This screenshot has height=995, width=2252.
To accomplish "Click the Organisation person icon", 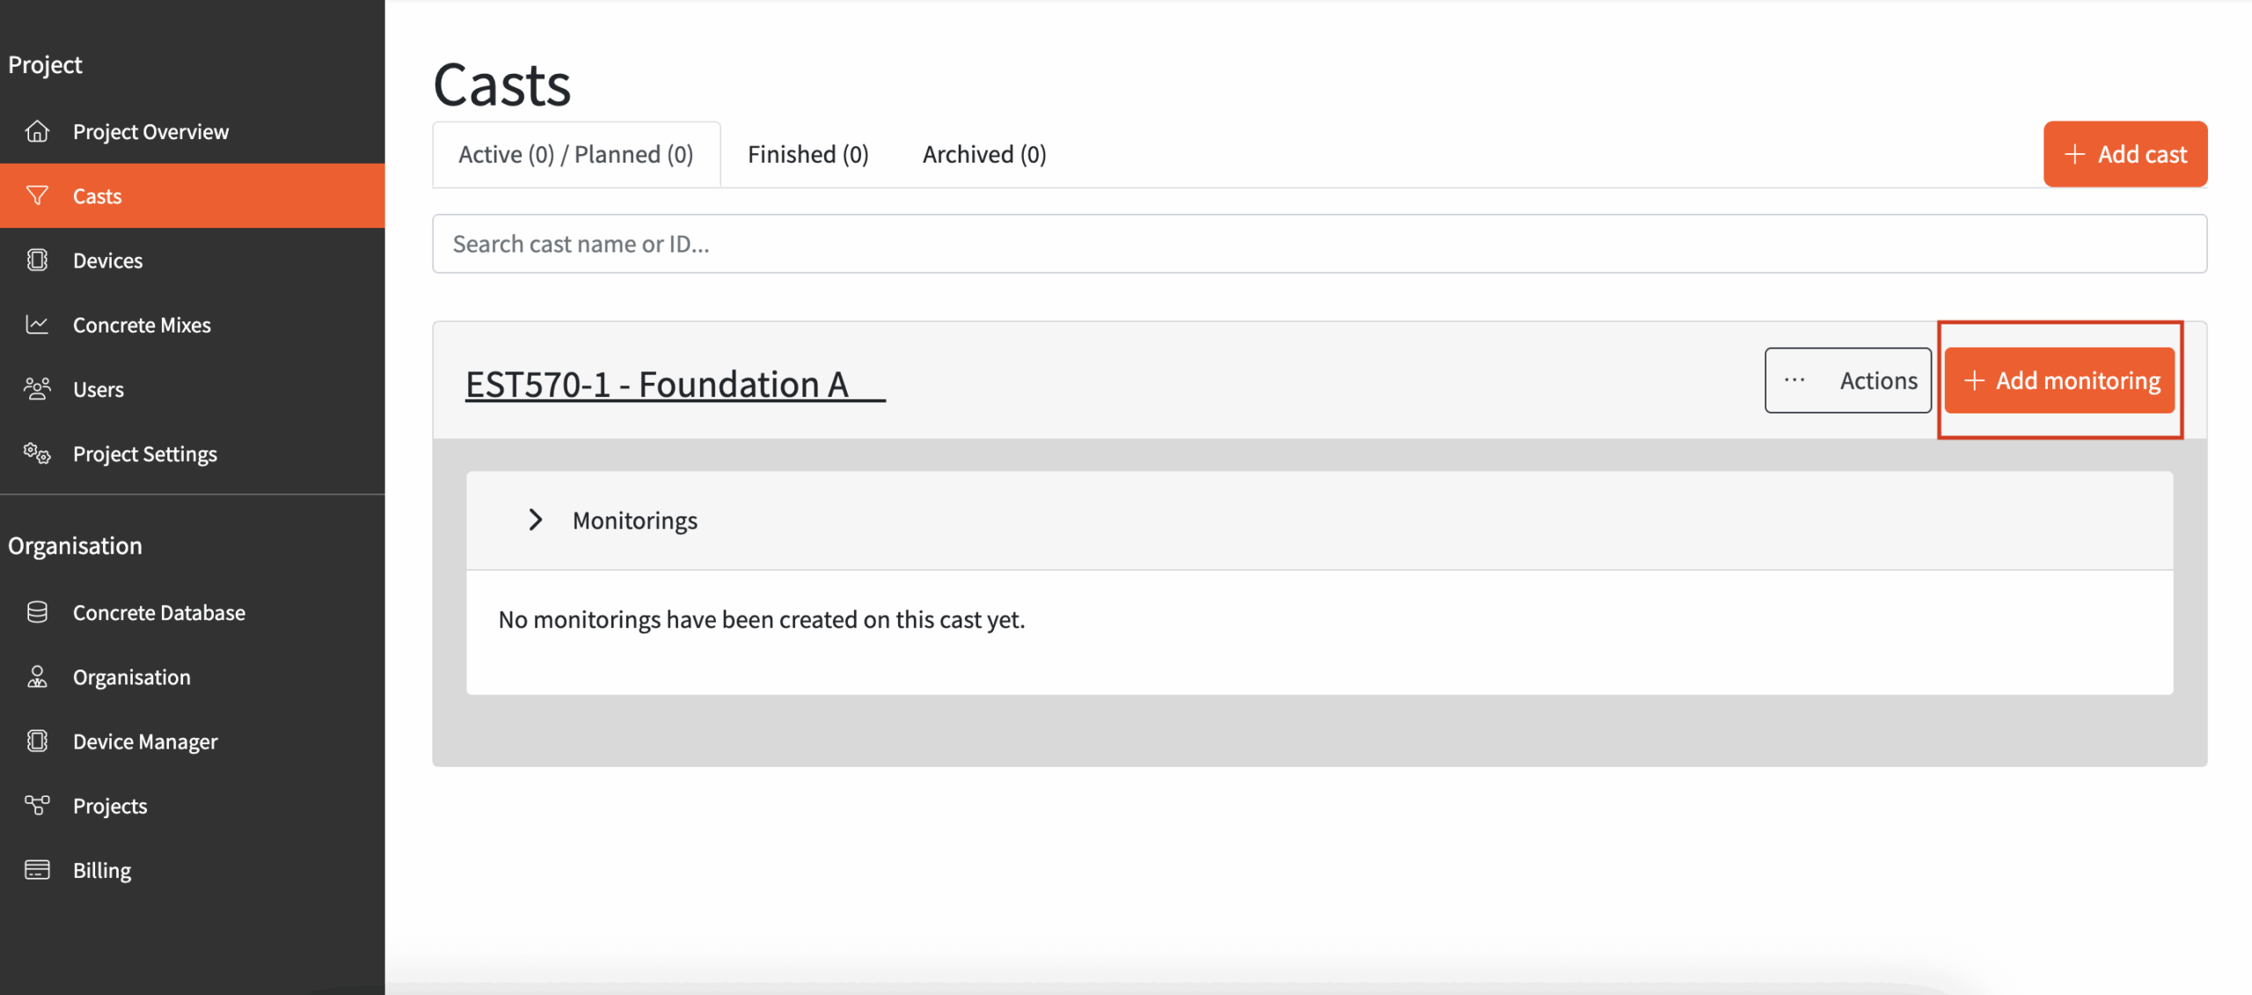I will tap(37, 677).
